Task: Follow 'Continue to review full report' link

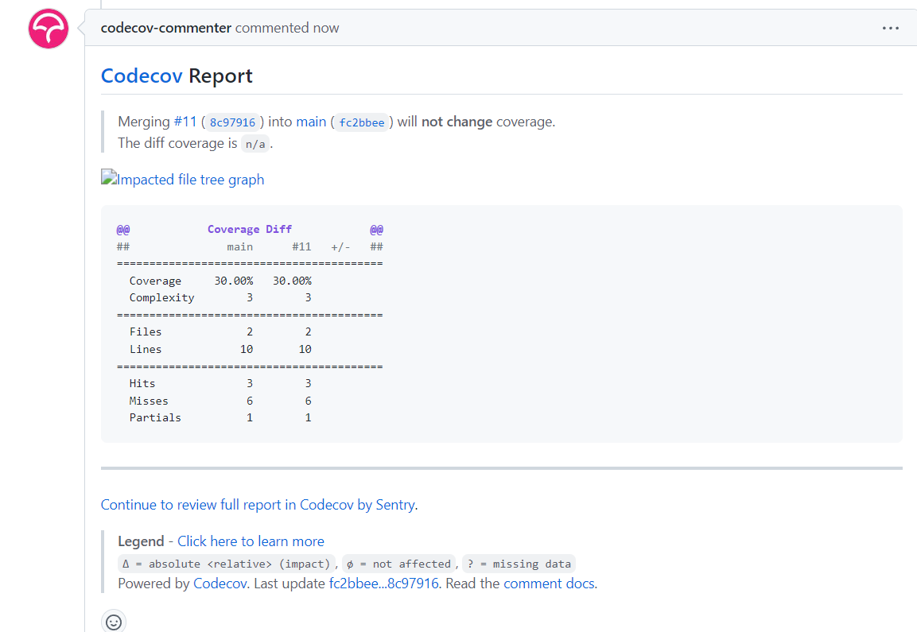Action: [258, 505]
